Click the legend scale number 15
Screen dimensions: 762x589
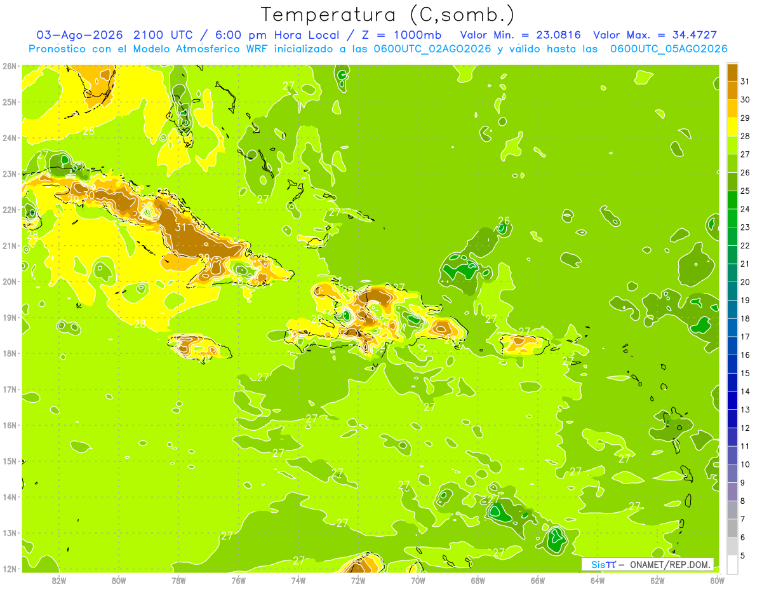(745, 373)
